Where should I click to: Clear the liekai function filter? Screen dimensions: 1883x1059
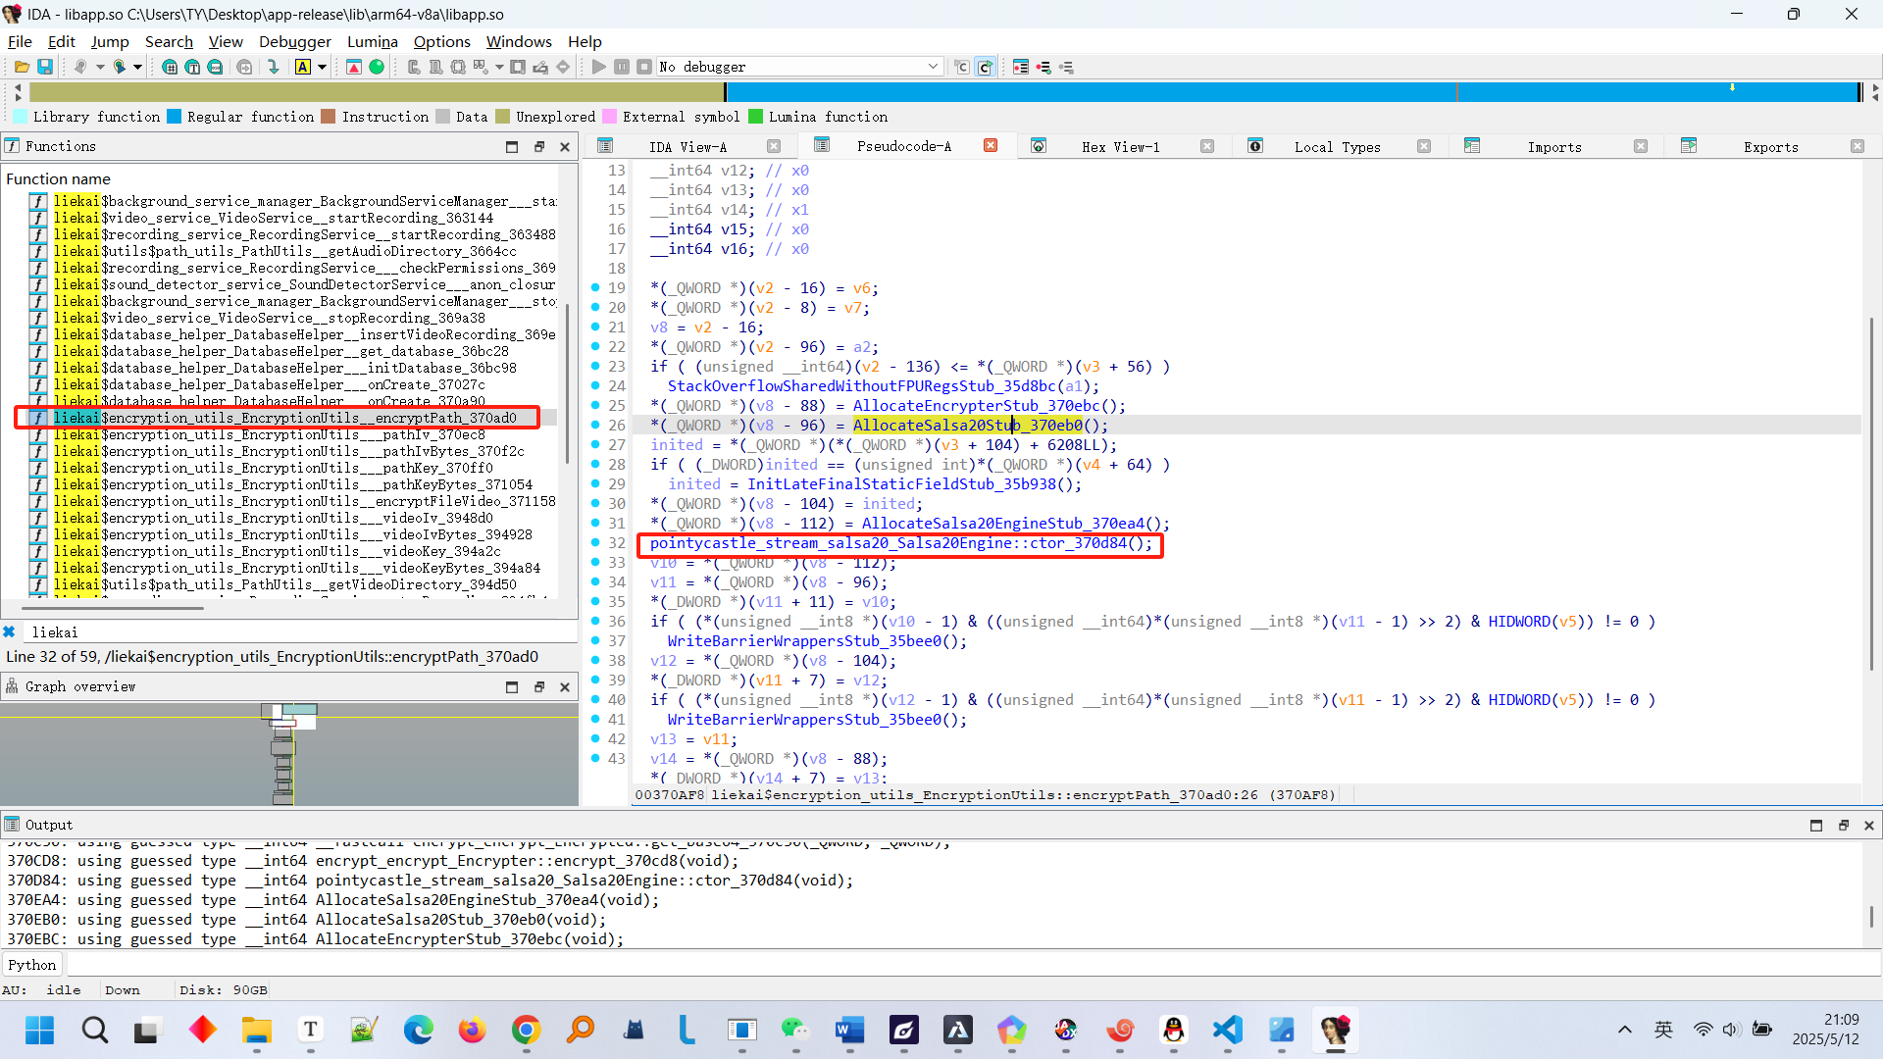[x=9, y=631]
